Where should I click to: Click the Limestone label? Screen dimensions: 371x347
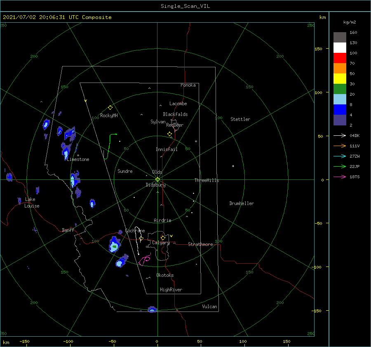click(78, 159)
